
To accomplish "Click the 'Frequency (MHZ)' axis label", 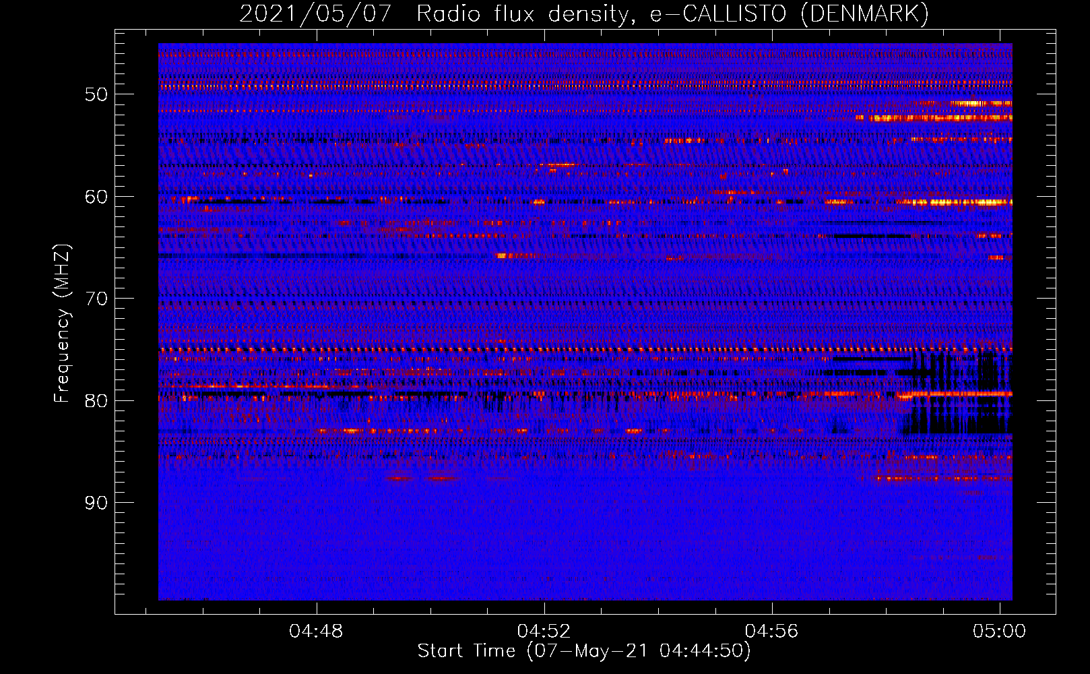I will click(62, 324).
